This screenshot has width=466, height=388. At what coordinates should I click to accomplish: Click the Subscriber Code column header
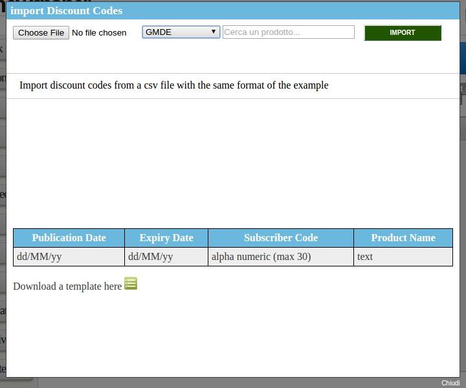pyautogui.click(x=281, y=237)
